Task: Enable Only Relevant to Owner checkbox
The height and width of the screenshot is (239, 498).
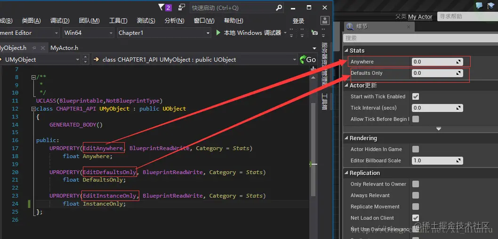Action: pos(416,184)
